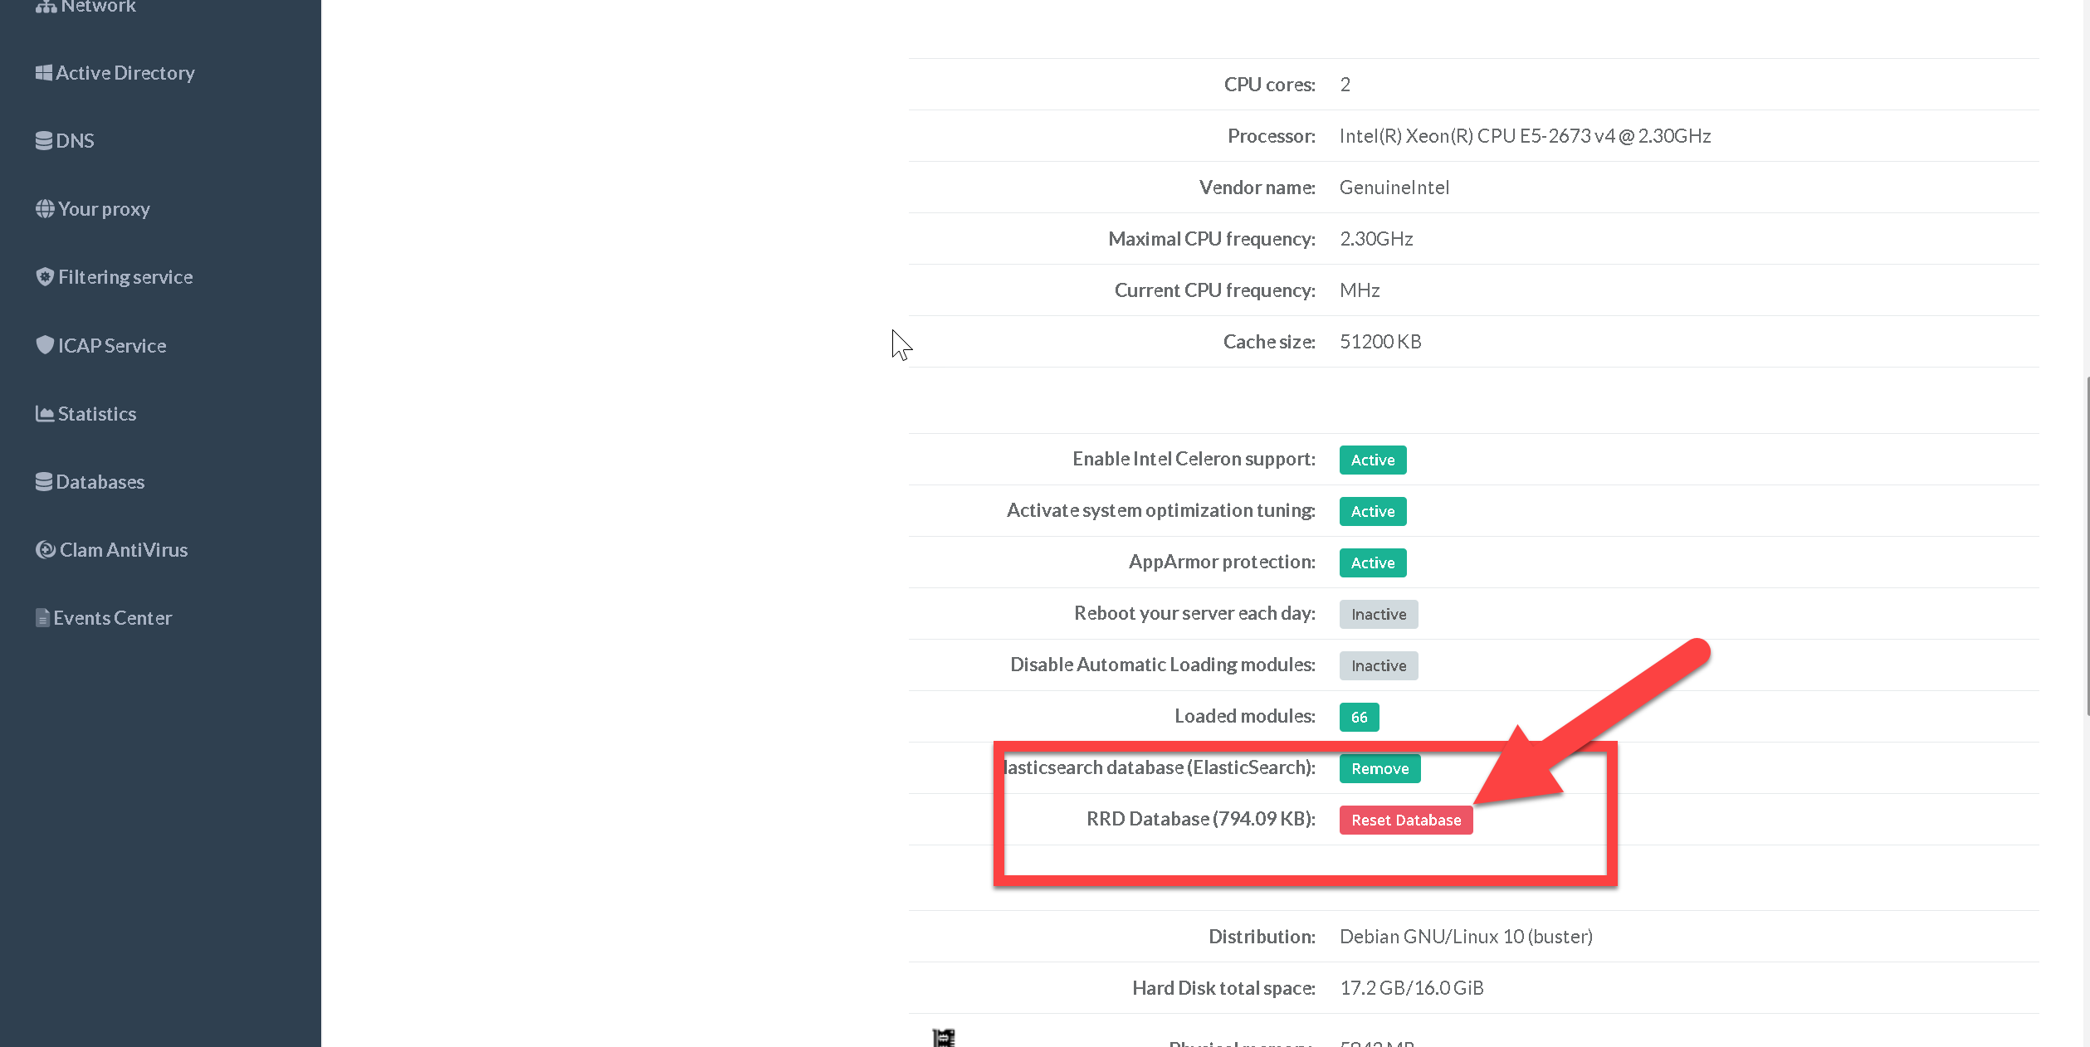Image resolution: width=2090 pixels, height=1047 pixels.
Task: Click the Your proxy globe icon
Action: pos(45,209)
